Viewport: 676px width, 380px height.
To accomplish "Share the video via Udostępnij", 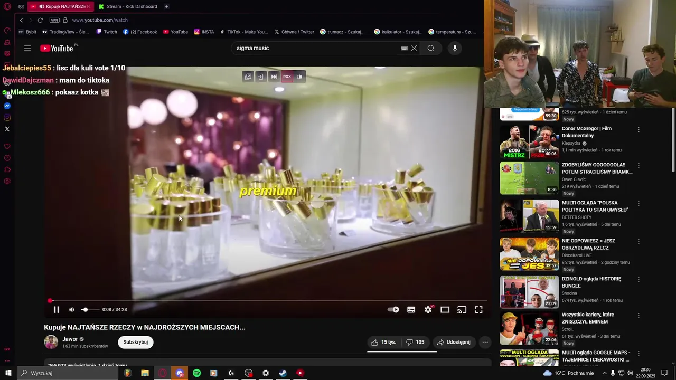I will tap(454, 342).
